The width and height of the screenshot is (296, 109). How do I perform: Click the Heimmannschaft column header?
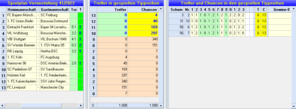click(x=22, y=10)
